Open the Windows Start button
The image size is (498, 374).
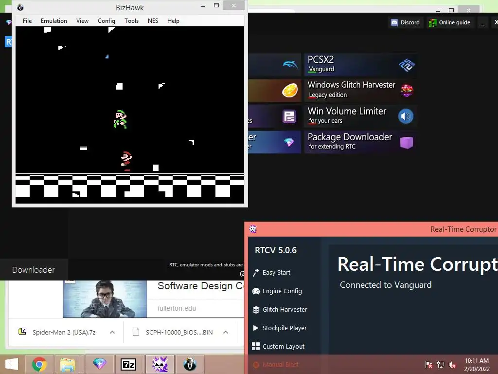(x=12, y=364)
